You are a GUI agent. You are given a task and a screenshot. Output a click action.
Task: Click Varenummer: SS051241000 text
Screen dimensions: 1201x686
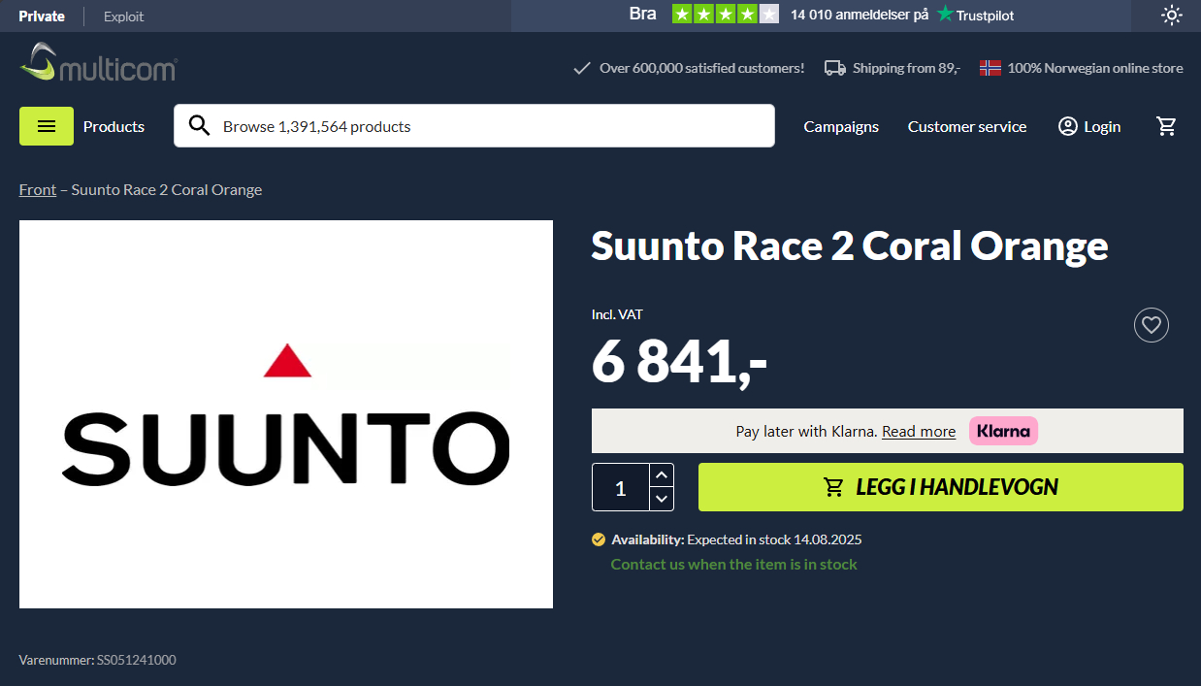(97, 660)
